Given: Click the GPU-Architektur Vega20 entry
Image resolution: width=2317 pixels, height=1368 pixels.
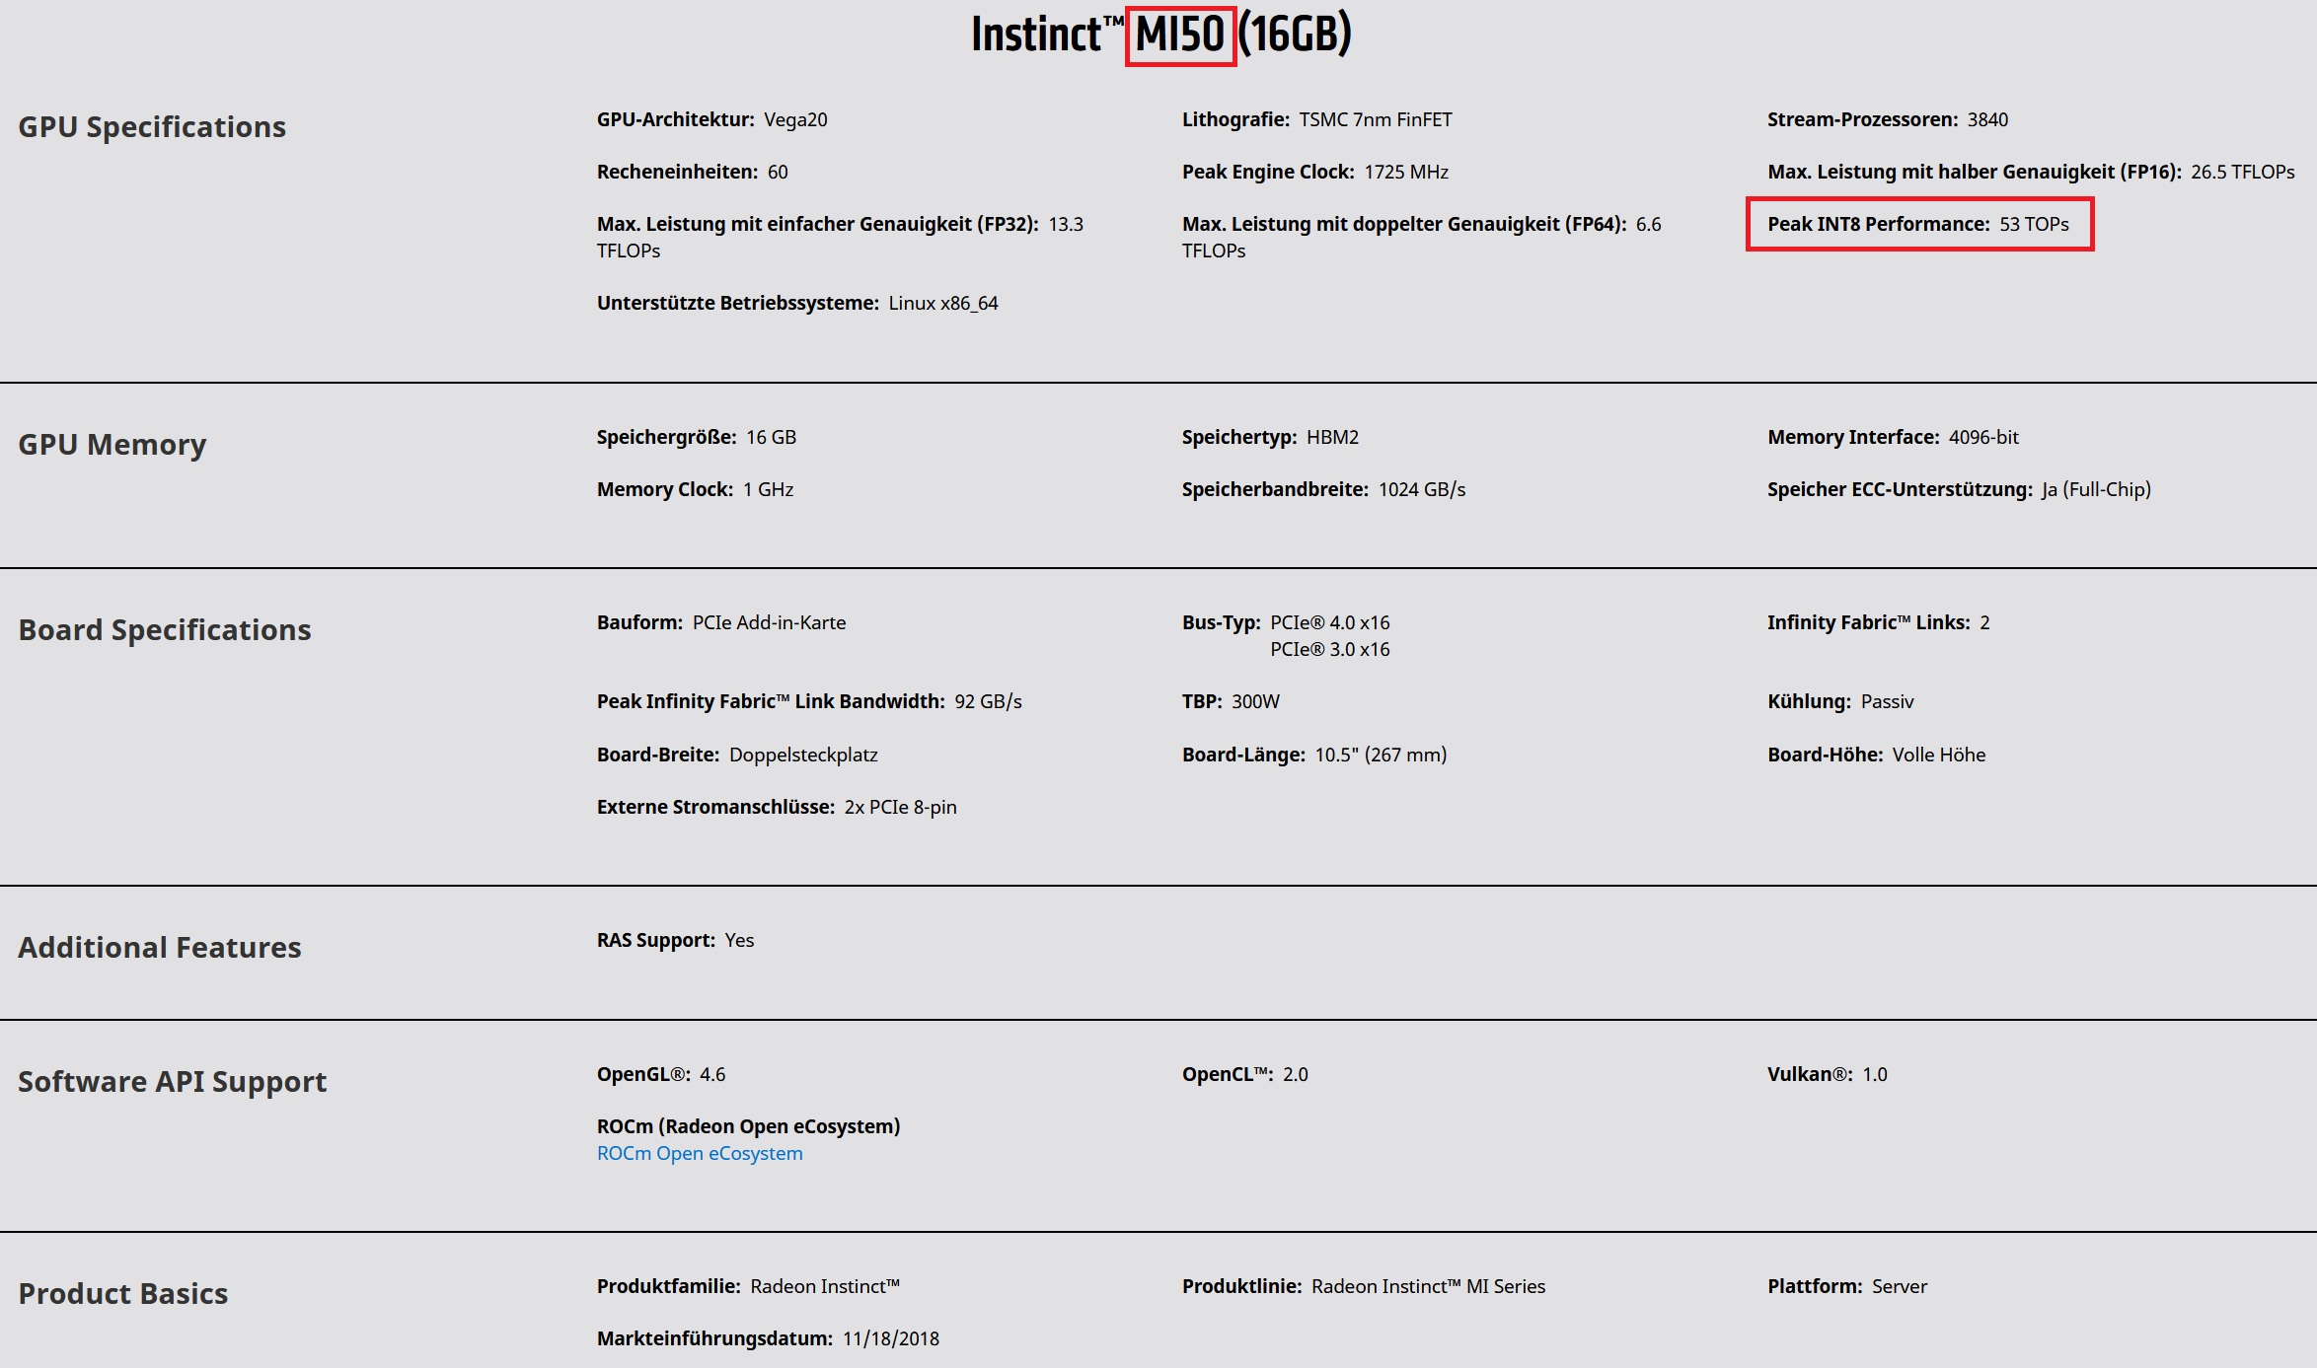Looking at the screenshot, I should point(711,119).
